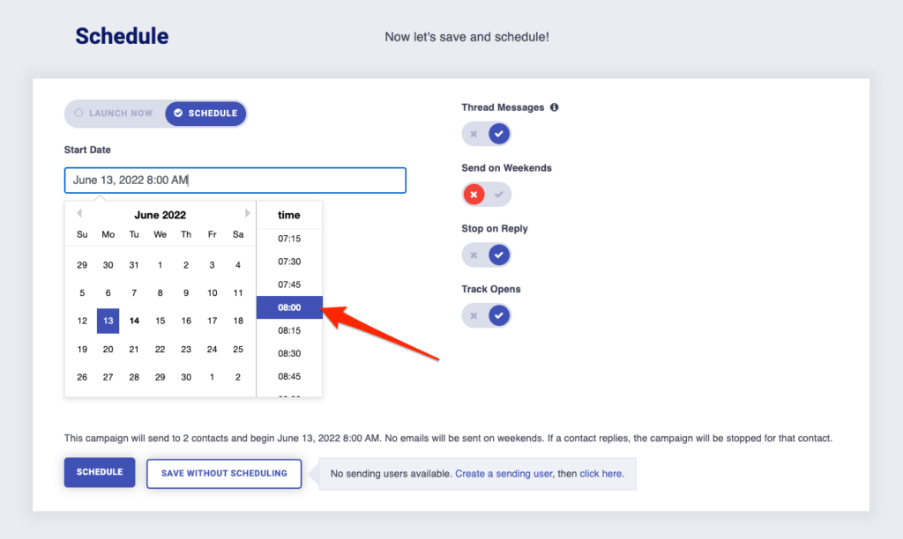The height and width of the screenshot is (539, 903).
Task: Select June 7 in the calendar
Action: click(x=134, y=292)
